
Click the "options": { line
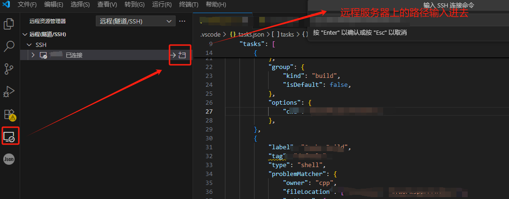[290, 103]
